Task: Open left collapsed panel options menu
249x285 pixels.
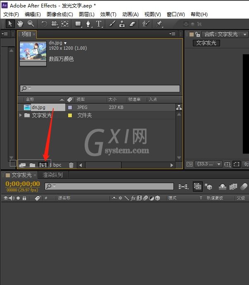Action: pyautogui.click(x=5, y=34)
